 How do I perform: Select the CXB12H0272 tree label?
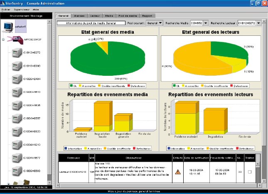point(32,53)
